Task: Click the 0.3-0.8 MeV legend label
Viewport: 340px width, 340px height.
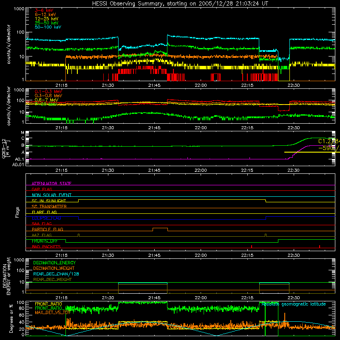Action: 48,96
